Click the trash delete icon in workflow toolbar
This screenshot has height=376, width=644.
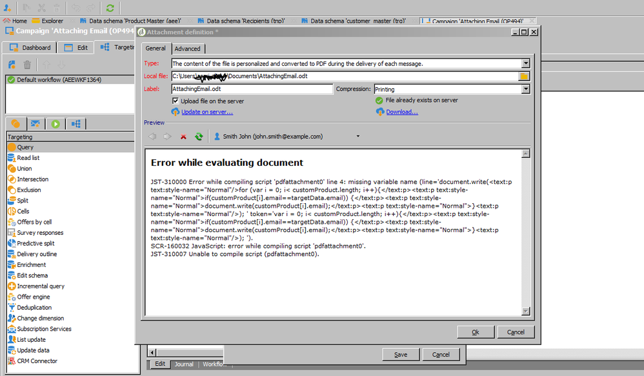coord(27,65)
